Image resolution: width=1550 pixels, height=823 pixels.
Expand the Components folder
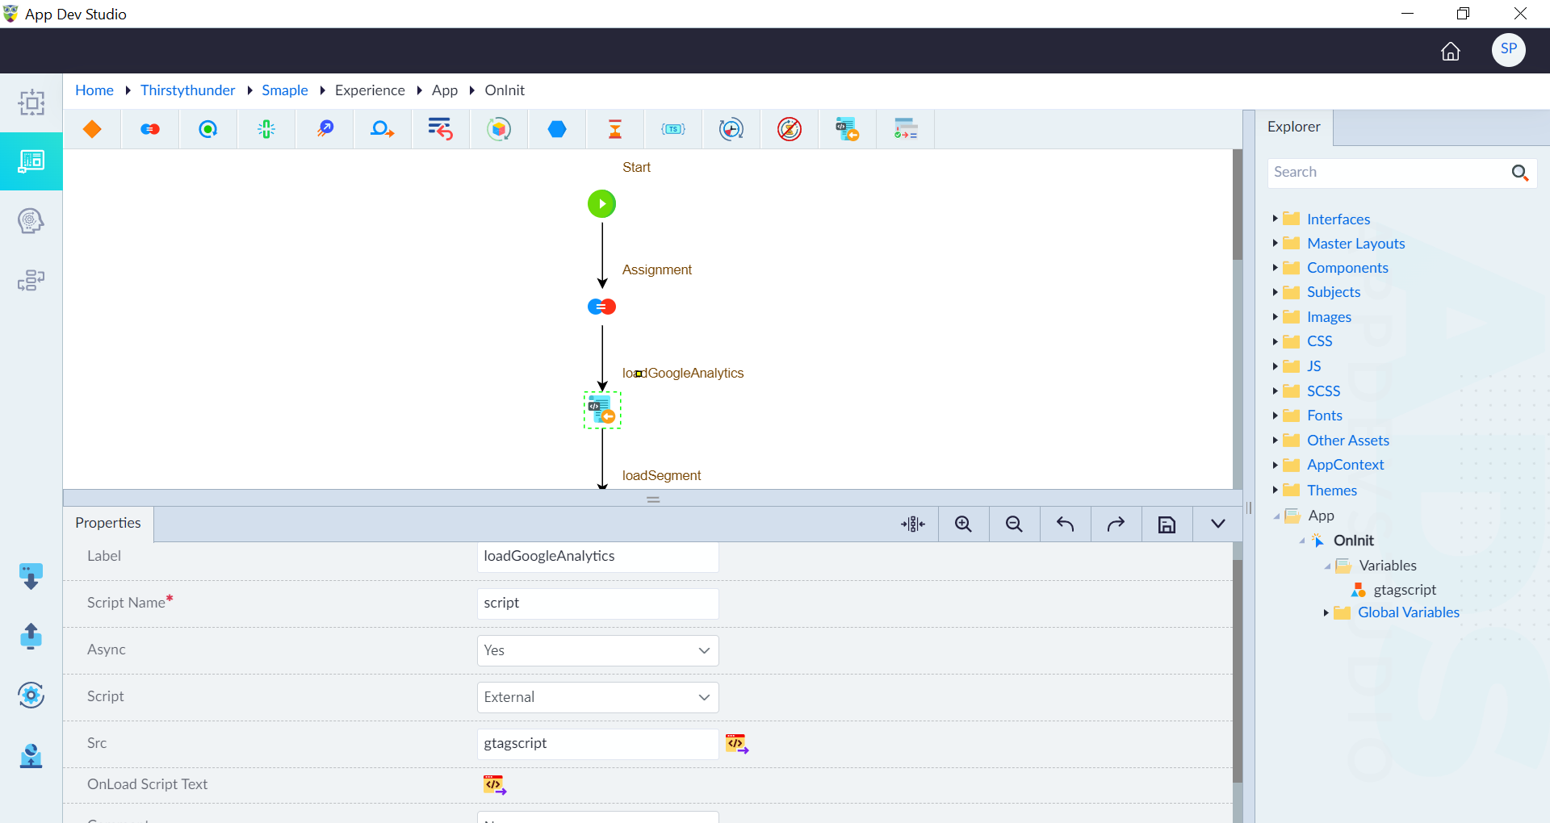point(1276,268)
